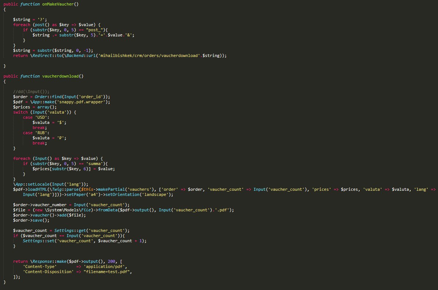The width and height of the screenshot is (438, 290).
Task: Click the 'application/pdf' value
Action: click(x=104, y=266)
